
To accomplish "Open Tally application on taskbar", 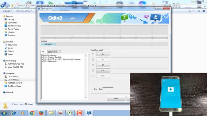I will (x=60, y=113).
